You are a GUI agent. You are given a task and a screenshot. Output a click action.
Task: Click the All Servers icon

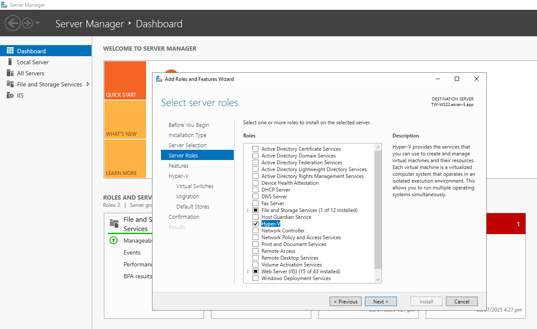pos(10,73)
